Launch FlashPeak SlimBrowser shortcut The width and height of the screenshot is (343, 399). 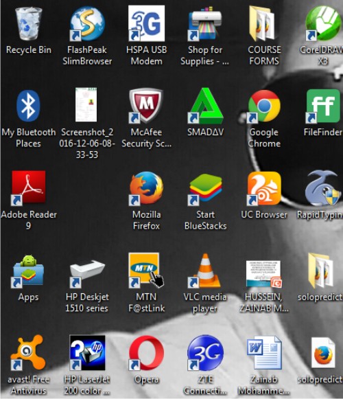pos(87,24)
